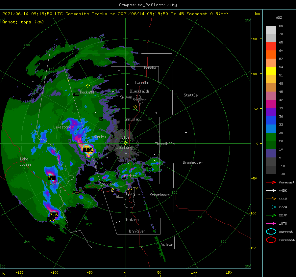This screenshot has height=277, width=296.
Task: Click the Olds label
Action: coord(125,137)
